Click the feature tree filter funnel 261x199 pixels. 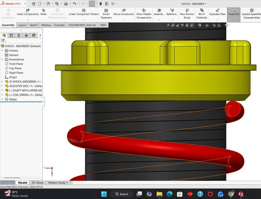point(3,41)
